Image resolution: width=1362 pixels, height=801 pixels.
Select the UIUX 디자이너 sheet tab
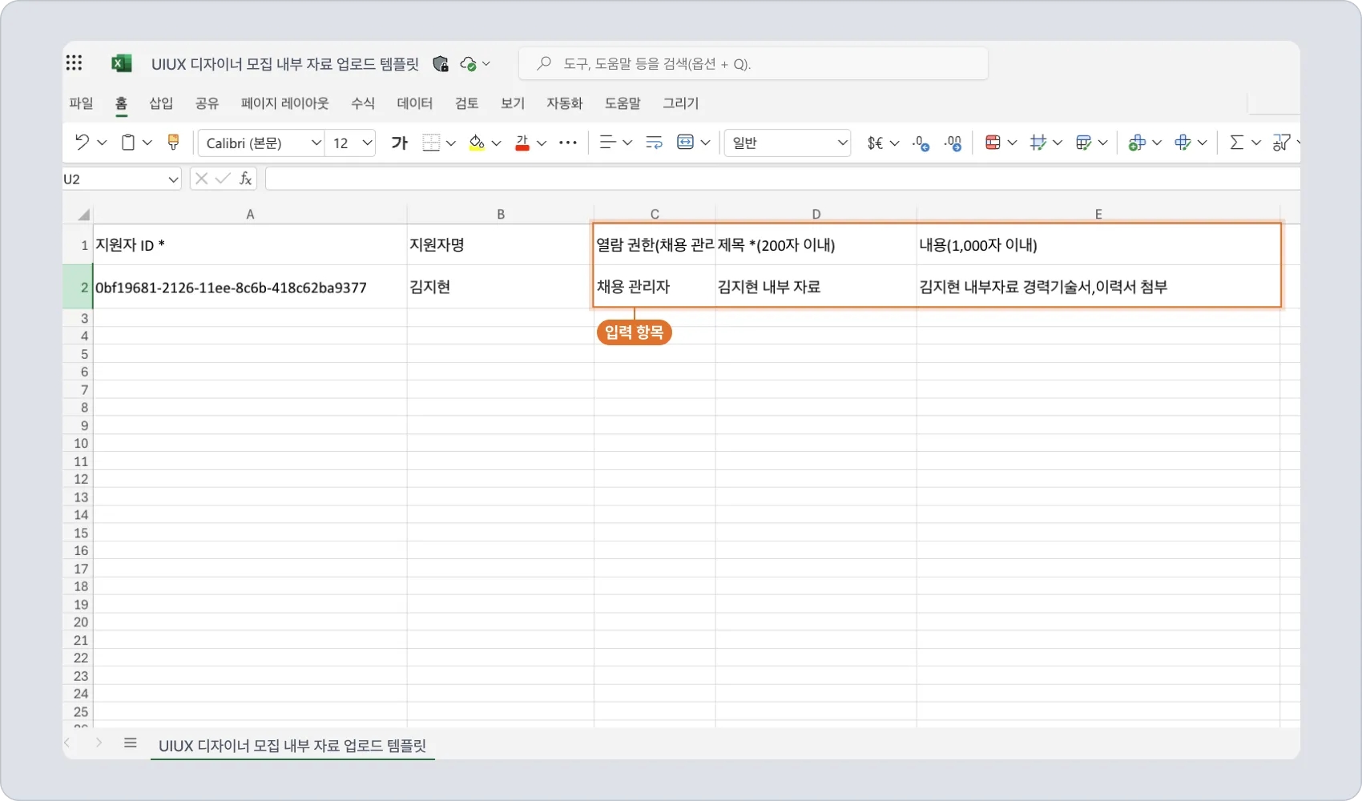pos(292,746)
